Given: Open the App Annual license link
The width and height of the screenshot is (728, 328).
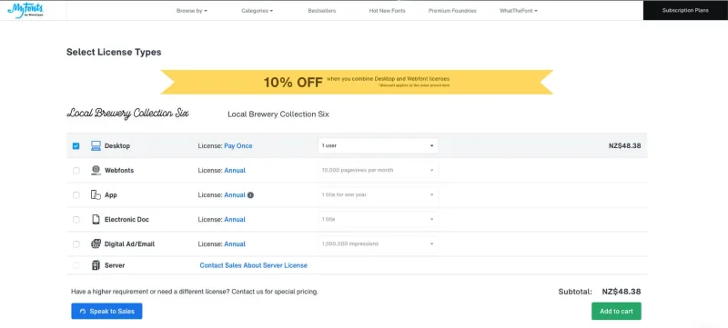Looking at the screenshot, I should (235, 195).
